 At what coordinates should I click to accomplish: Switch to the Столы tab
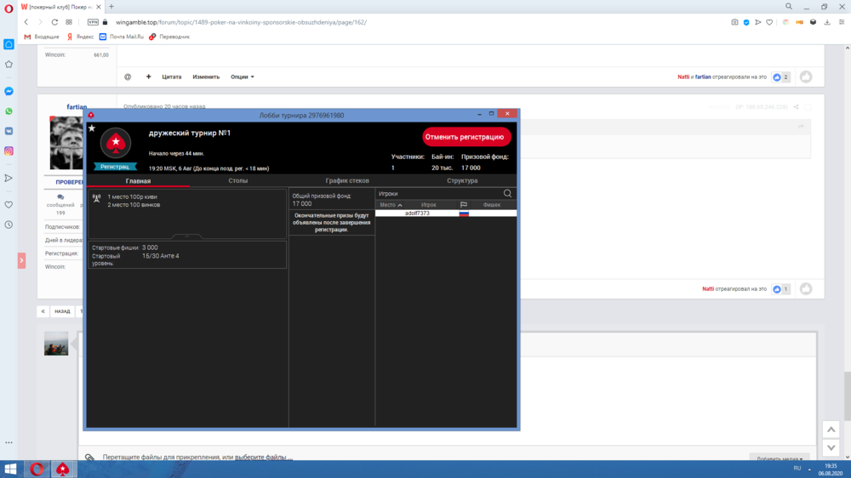238,181
